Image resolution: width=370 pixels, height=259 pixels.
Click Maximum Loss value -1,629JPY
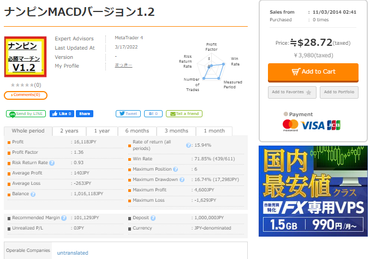[205, 200]
